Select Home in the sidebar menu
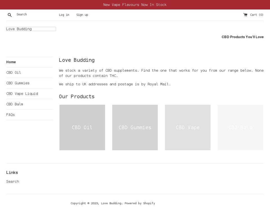270x212 pixels. [11, 62]
